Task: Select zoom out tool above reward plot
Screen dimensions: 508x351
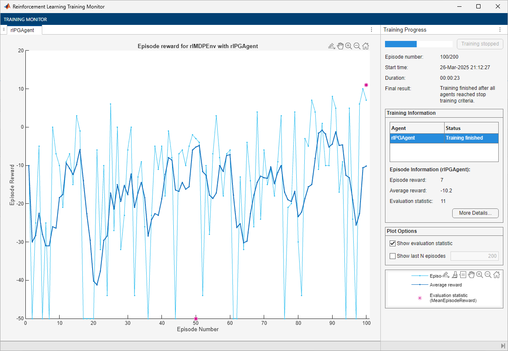Action: (x=357, y=46)
